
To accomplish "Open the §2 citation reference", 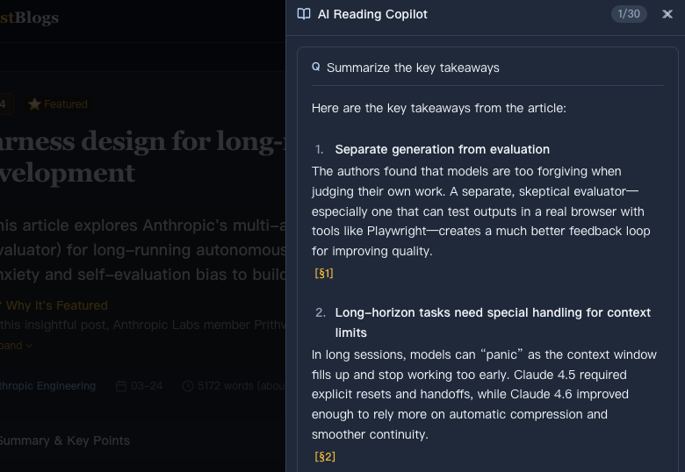I will click(325, 457).
